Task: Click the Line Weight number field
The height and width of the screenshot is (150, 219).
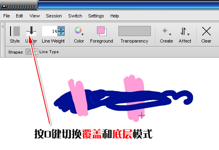Action: click(50, 31)
